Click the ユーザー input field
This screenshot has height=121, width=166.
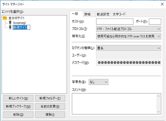point(129,55)
